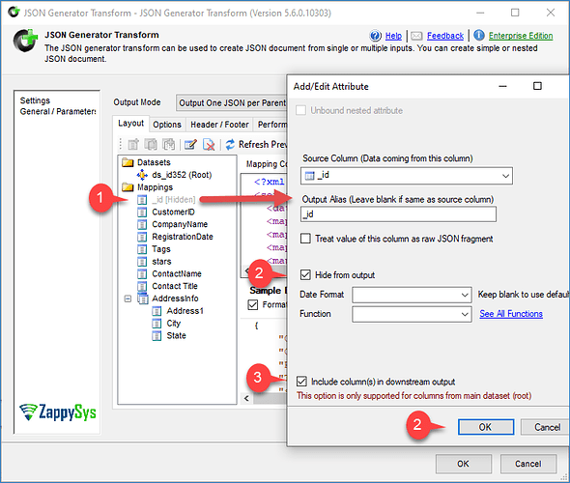The width and height of the screenshot is (570, 483).
Task: Click the City column icon
Action: (x=157, y=324)
